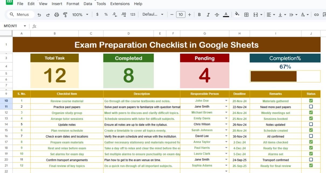Open the Text color picker
This screenshot has width=326, height=173.
[226, 15]
